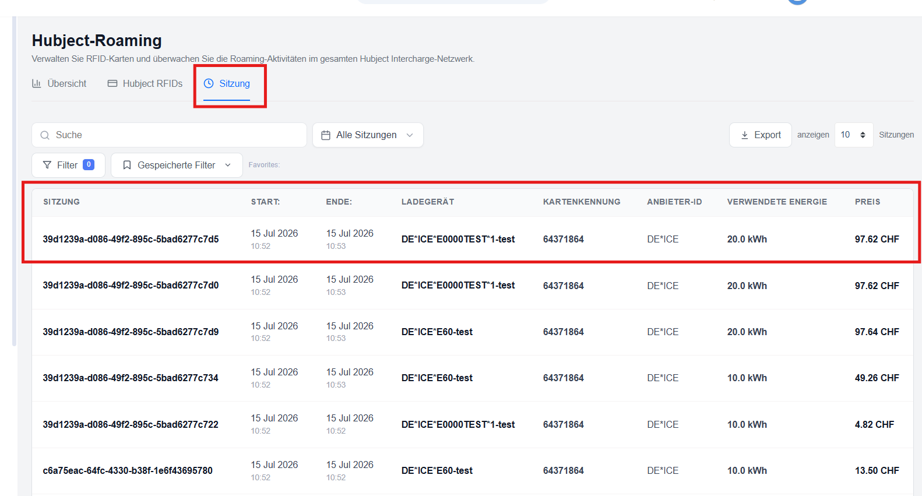Expand the Gespeicherte Filter dropdown chevron
Image resolution: width=922 pixels, height=496 pixels.
coord(228,165)
